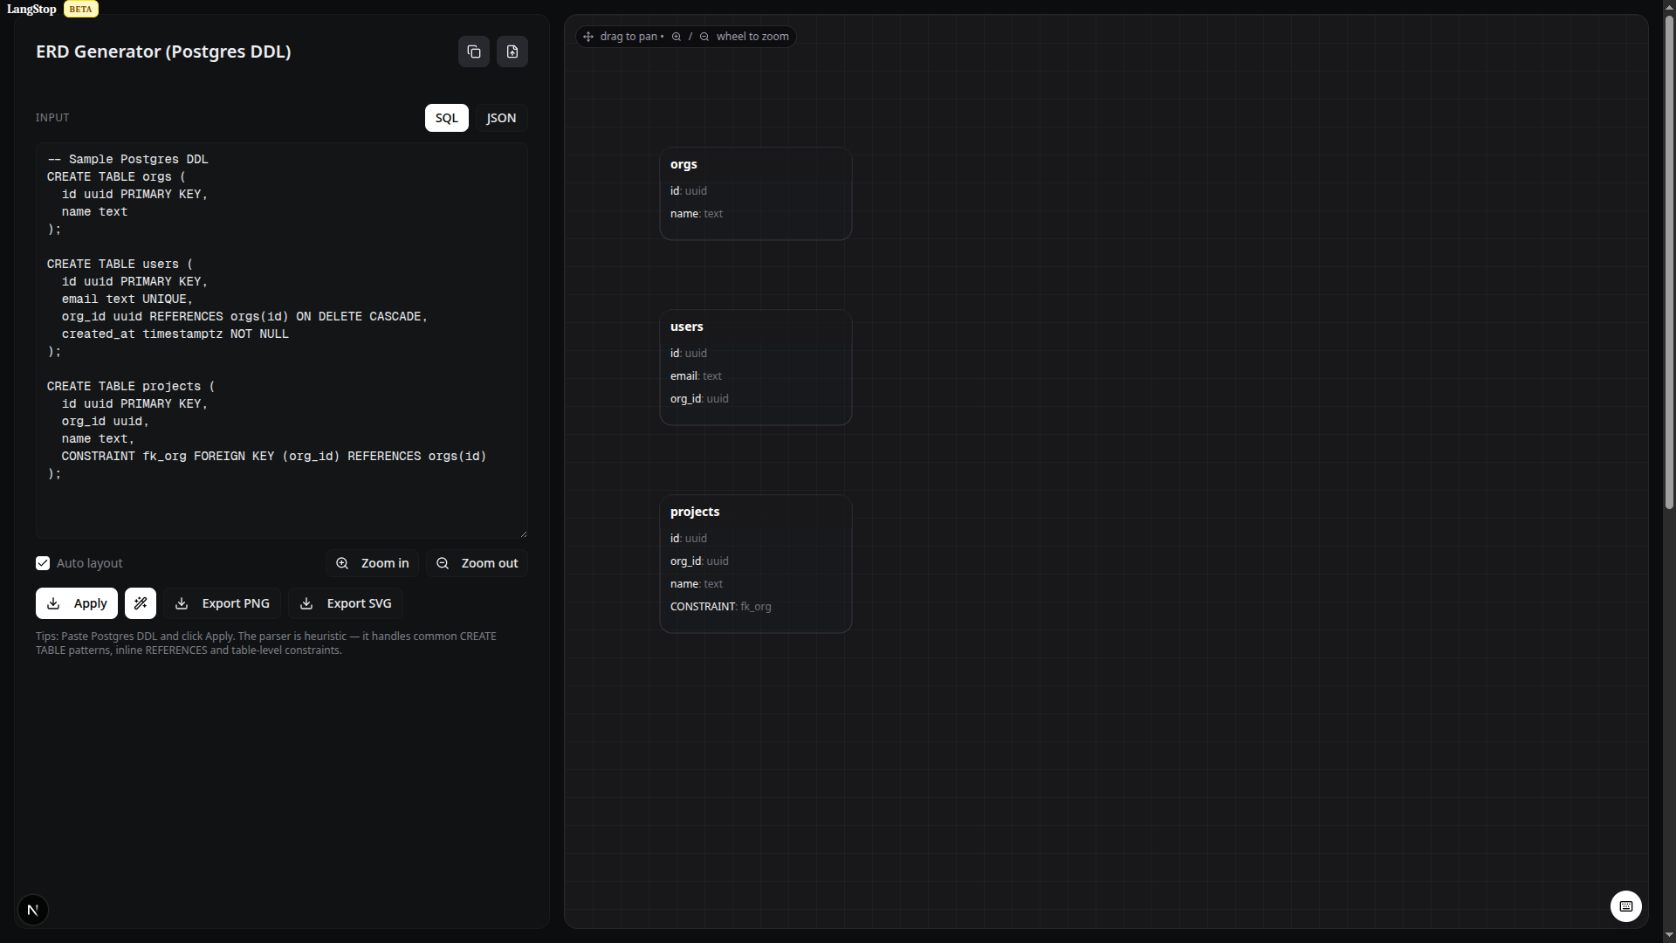Click the page vertical scrollbar thumb

1669,262
